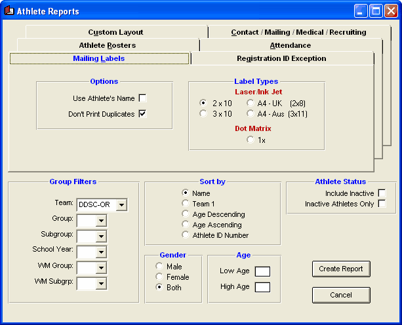The height and width of the screenshot is (325, 402).
Task: Check the Include Inactive checkbox
Action: tap(382, 193)
